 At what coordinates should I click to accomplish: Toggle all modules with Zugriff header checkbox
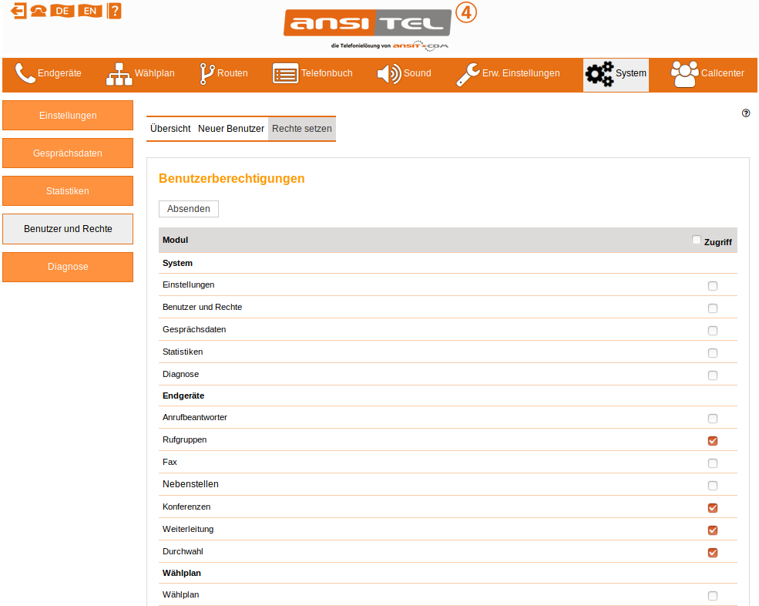pos(697,241)
